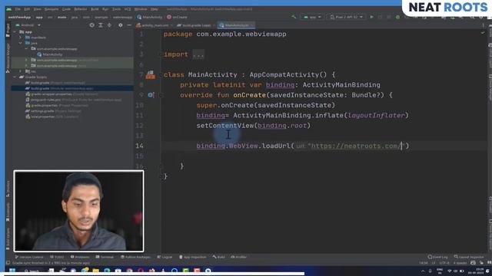Open the Tools menu
Screen dimensions: 492x276
click(x=116, y=9)
